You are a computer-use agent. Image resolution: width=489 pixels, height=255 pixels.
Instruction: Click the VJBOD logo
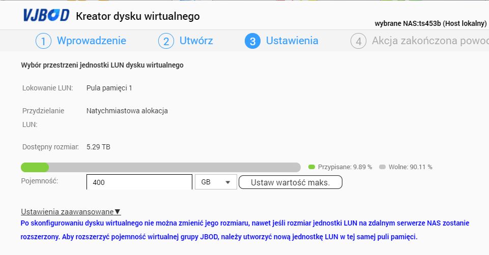(46, 15)
